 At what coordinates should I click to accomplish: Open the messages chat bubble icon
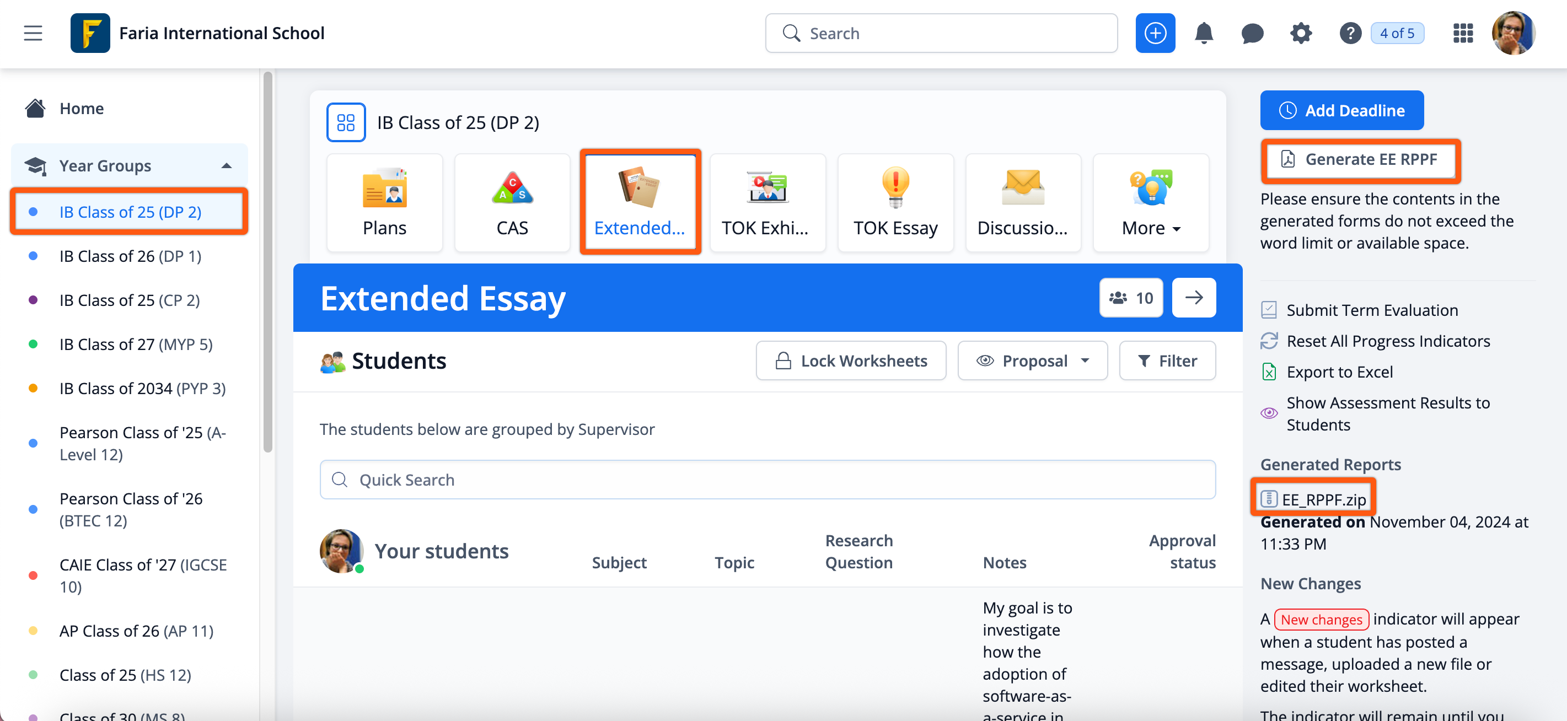pos(1252,34)
